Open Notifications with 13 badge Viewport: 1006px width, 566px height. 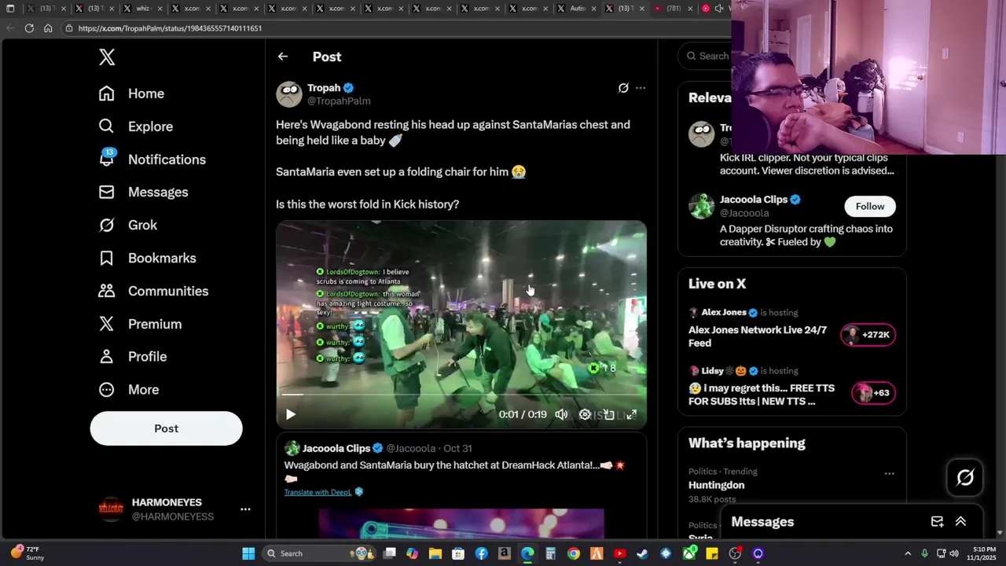pyautogui.click(x=152, y=160)
